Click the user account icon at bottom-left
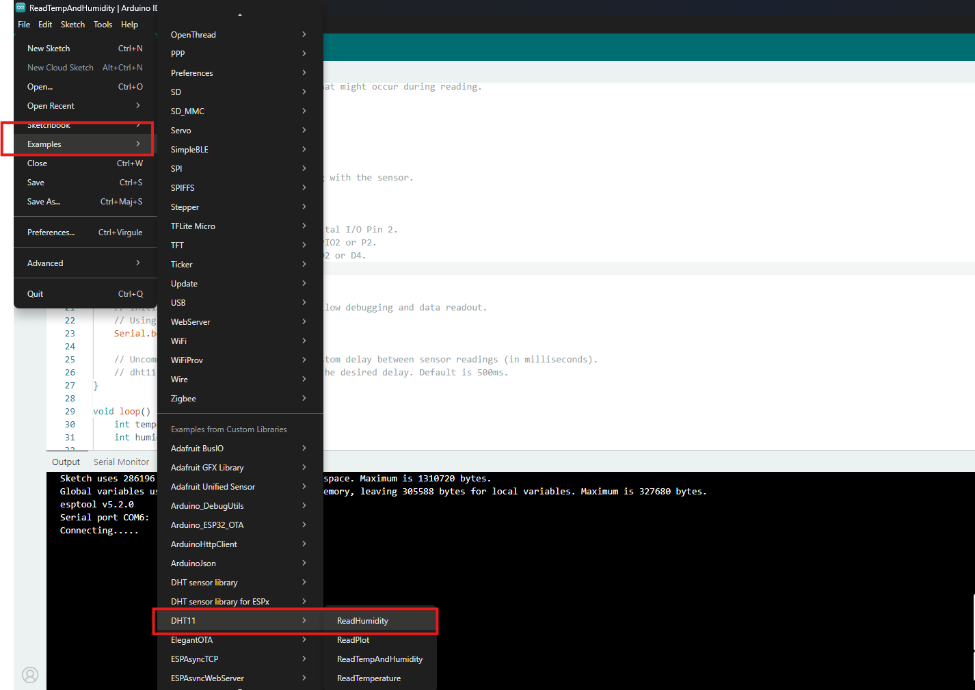This screenshot has height=690, width=975. click(30, 675)
